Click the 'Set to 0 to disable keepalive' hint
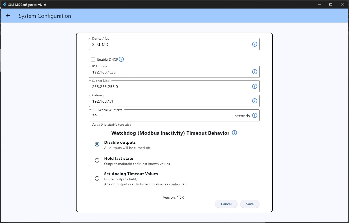Viewport: 349px width, 223px height. (x=111, y=125)
